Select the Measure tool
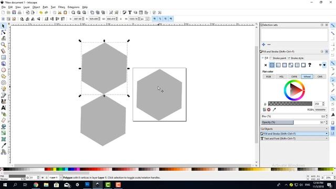This screenshot has height=189, width=336. 3,51
